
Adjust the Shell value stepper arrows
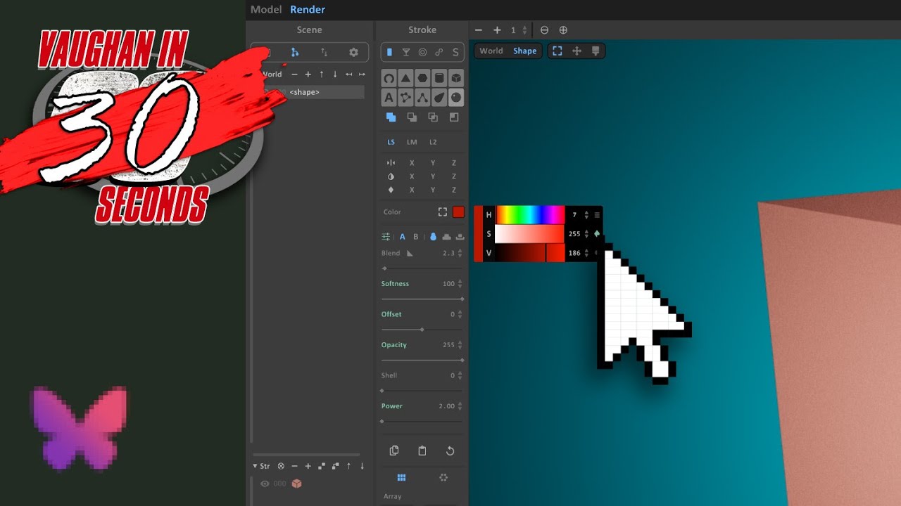(460, 376)
